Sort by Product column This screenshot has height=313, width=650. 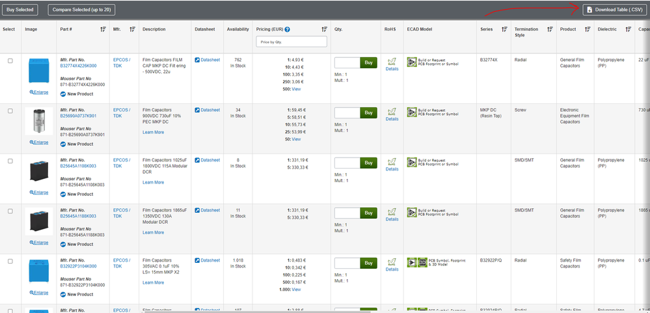click(588, 29)
